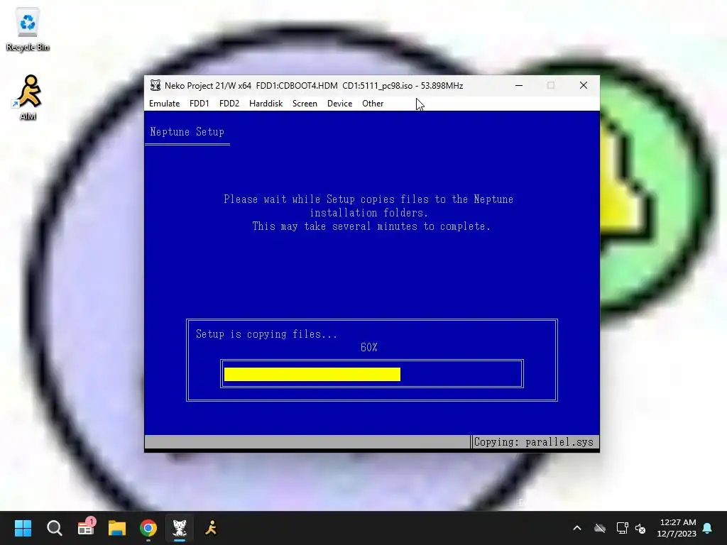Click 'Setup is copying files...' text
The width and height of the screenshot is (727, 545).
pyautogui.click(x=267, y=334)
